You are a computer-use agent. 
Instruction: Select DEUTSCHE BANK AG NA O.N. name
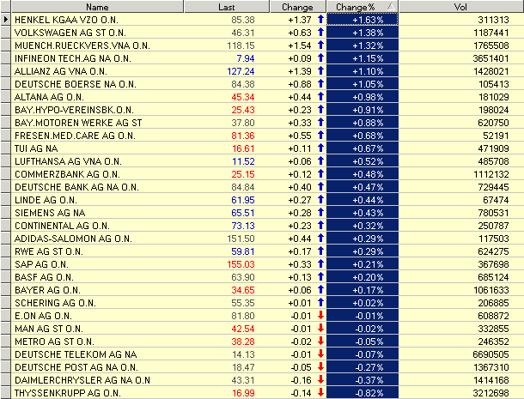[x=76, y=187]
